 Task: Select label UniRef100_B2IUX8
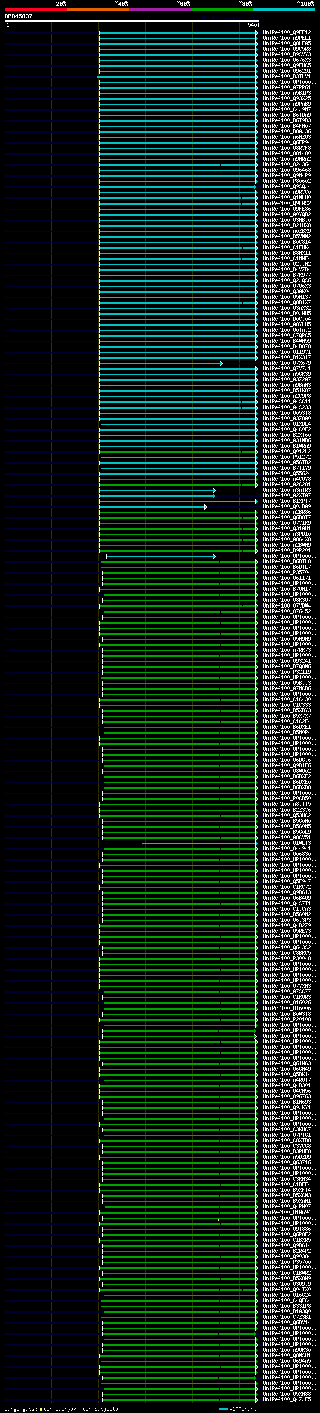click(x=287, y=226)
